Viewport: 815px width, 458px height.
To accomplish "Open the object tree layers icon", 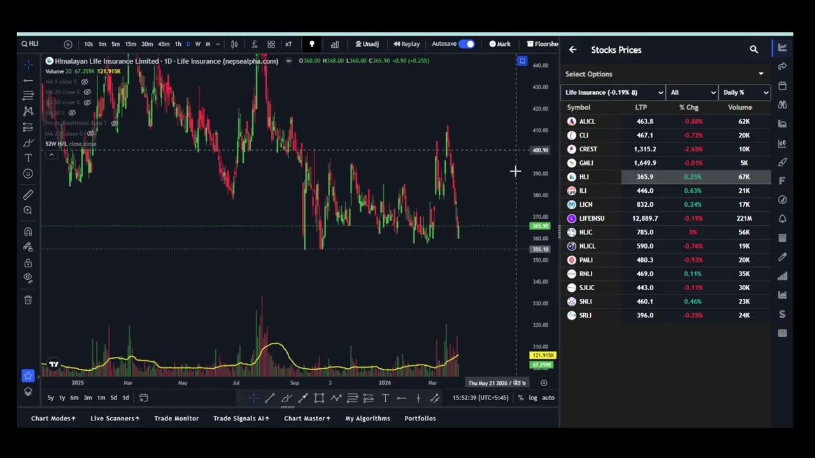I will [x=28, y=391].
